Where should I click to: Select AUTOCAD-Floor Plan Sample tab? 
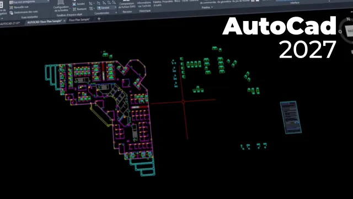coord(44,22)
